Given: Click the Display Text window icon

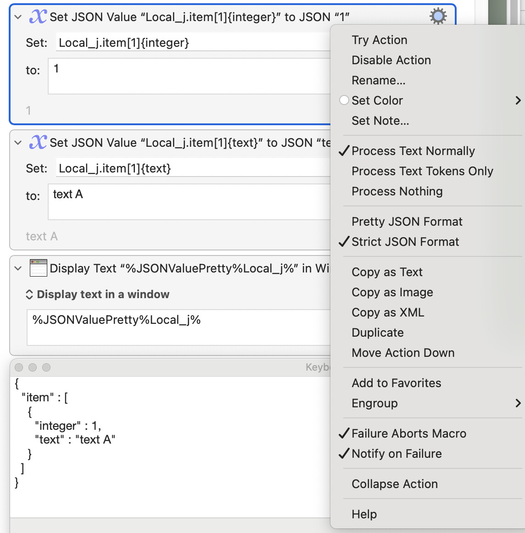Looking at the screenshot, I should point(39,268).
